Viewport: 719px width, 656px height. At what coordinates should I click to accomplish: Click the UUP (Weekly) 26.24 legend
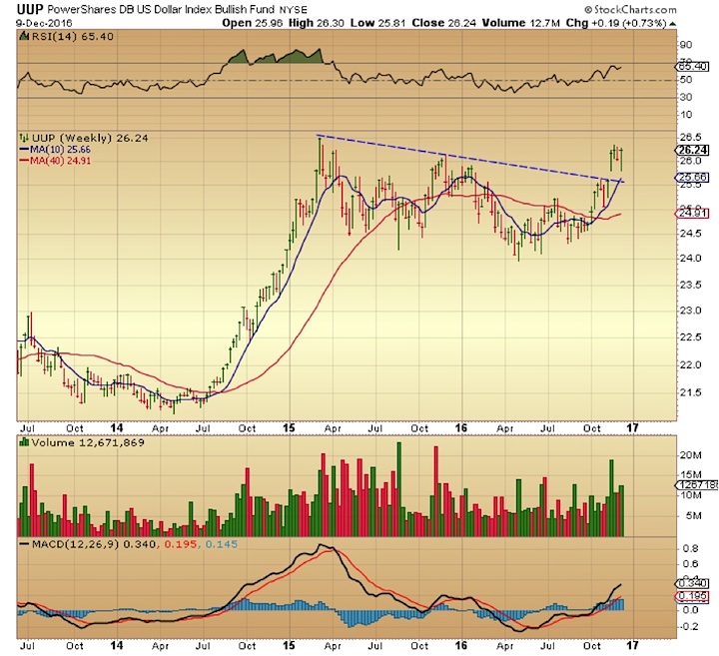(x=90, y=138)
